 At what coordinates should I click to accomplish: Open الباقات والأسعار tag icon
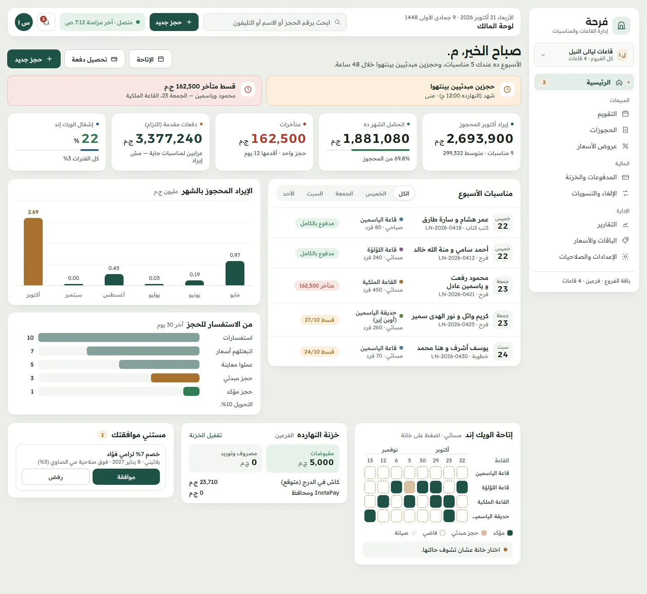625,241
